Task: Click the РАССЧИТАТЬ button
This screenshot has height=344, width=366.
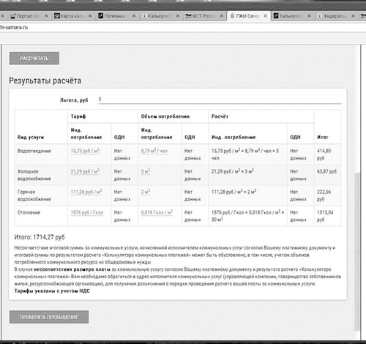Action: (34, 59)
